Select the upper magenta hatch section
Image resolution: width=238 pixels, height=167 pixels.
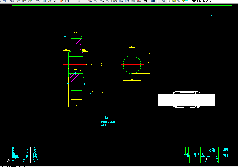76,46
